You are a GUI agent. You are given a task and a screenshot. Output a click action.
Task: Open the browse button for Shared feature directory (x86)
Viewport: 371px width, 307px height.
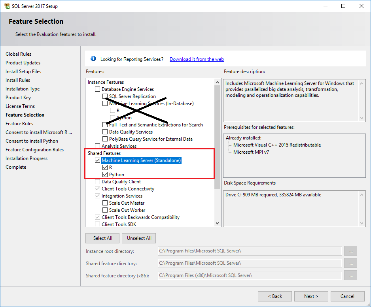[350, 275]
